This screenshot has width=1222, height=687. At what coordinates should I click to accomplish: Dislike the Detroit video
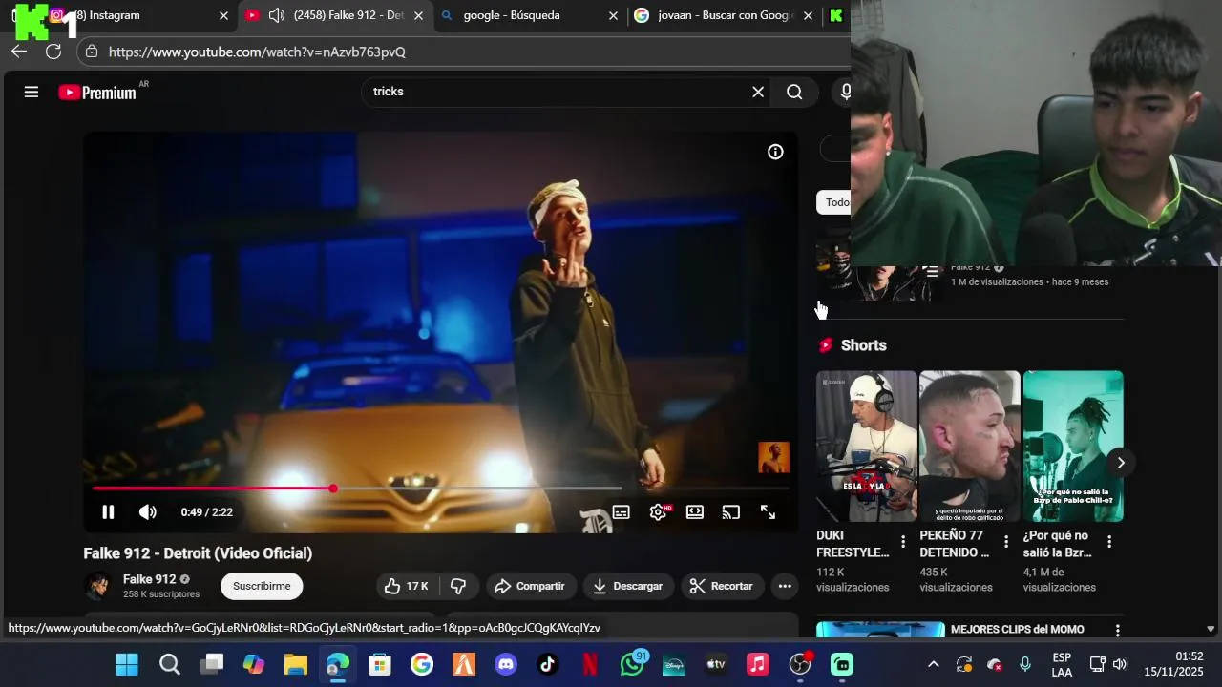click(458, 586)
